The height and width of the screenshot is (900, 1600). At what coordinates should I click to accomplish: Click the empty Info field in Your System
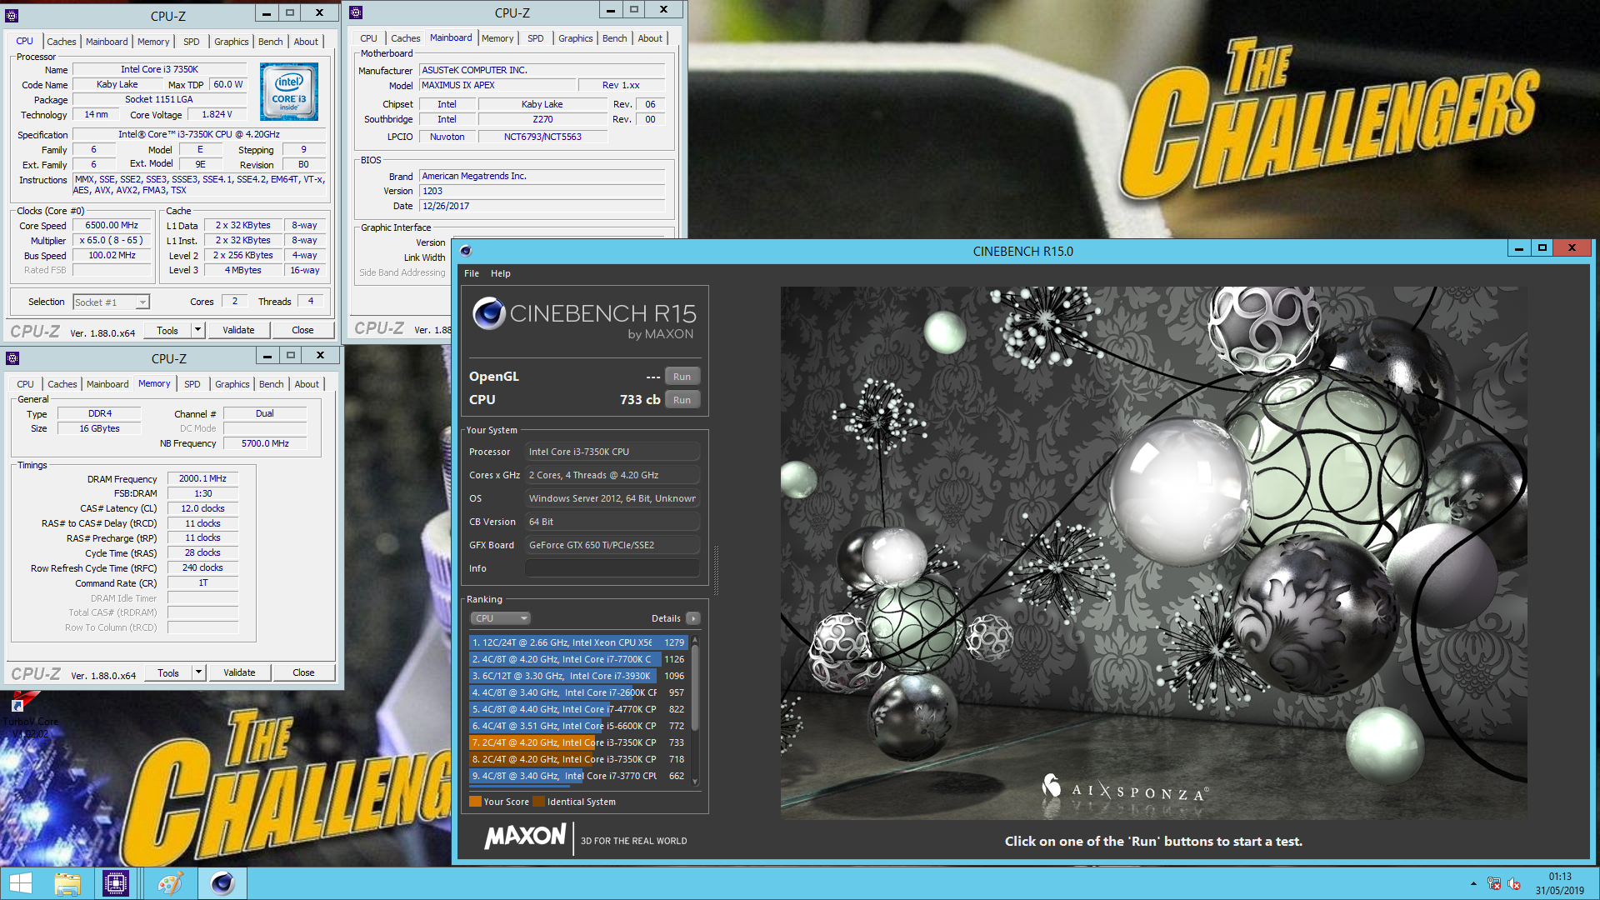[612, 568]
